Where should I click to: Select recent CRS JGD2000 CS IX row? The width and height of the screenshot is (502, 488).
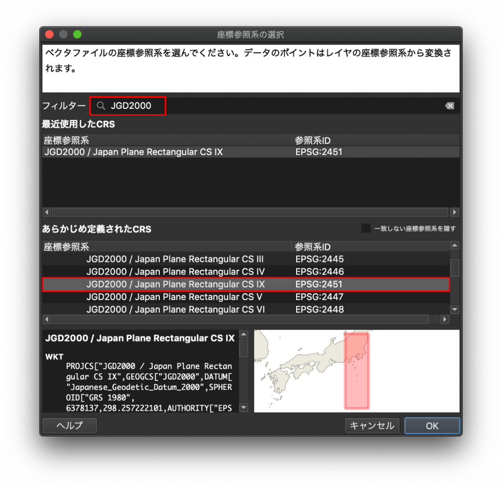[x=251, y=152]
